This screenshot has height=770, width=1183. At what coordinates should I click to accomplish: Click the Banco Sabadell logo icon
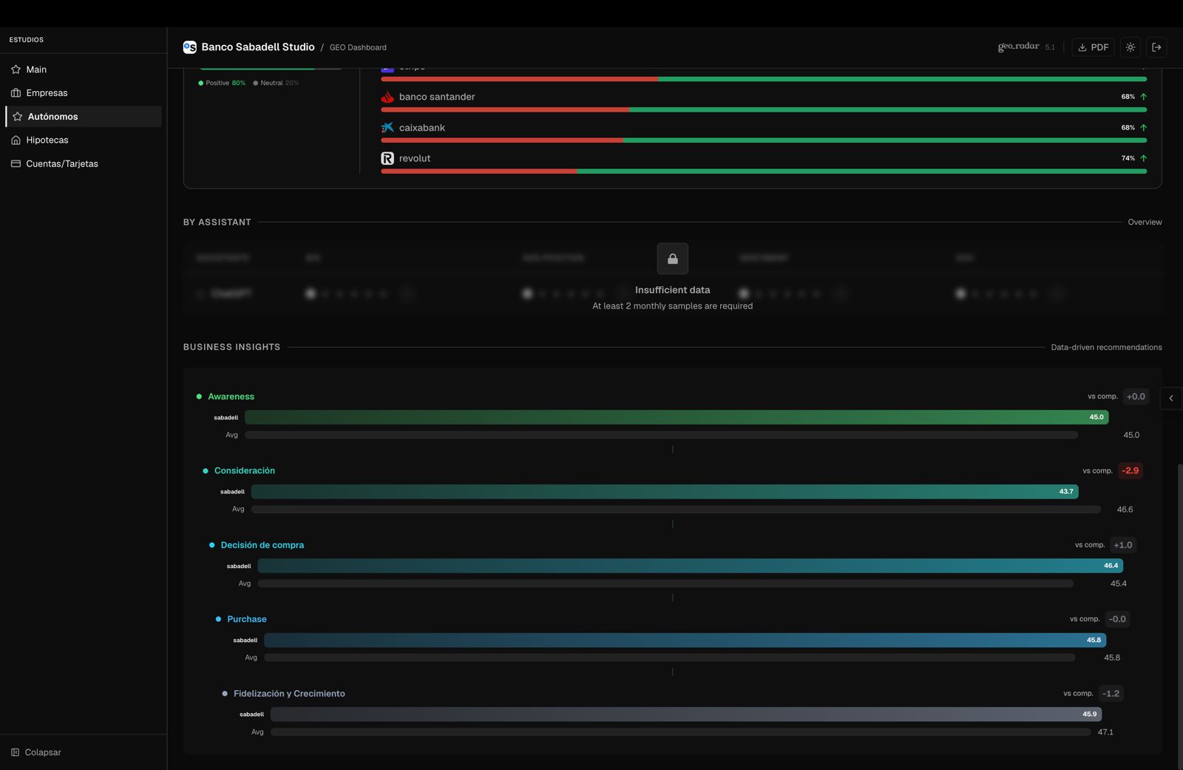(190, 47)
